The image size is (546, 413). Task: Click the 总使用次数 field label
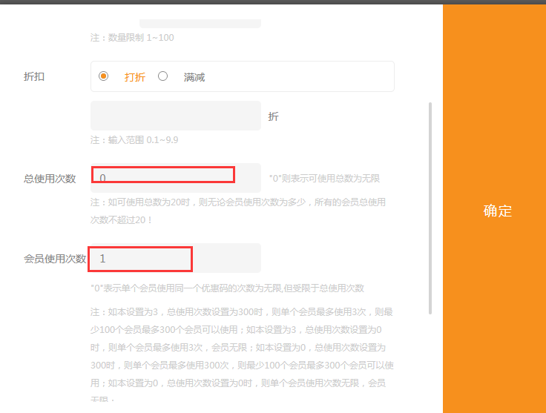[x=50, y=179]
